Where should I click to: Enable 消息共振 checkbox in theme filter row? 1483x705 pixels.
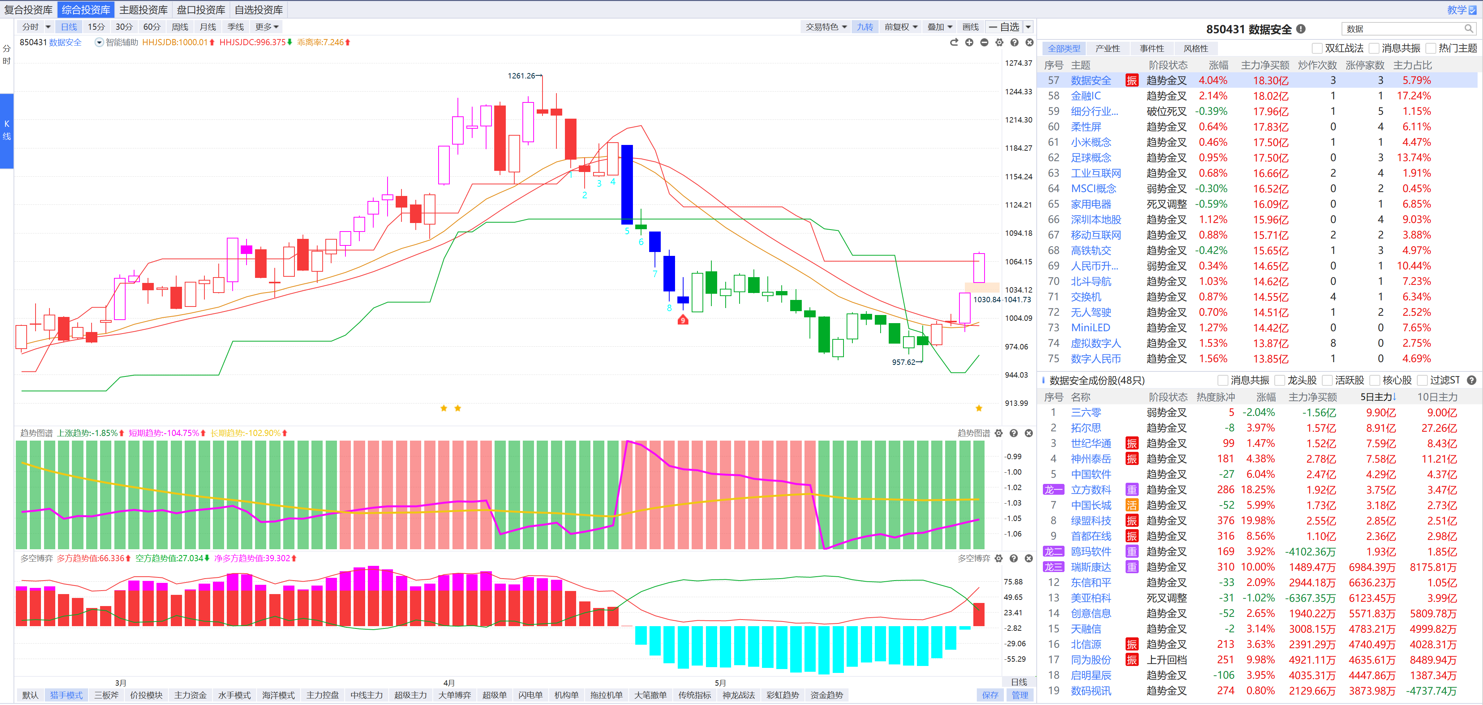[1374, 48]
